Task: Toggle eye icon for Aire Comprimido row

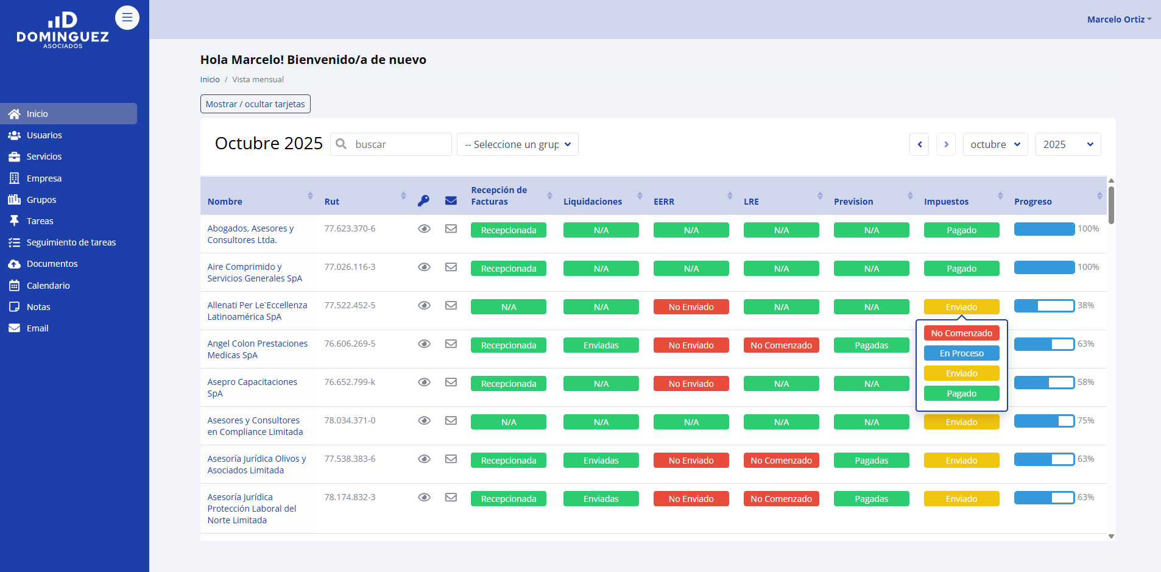Action: (x=424, y=267)
